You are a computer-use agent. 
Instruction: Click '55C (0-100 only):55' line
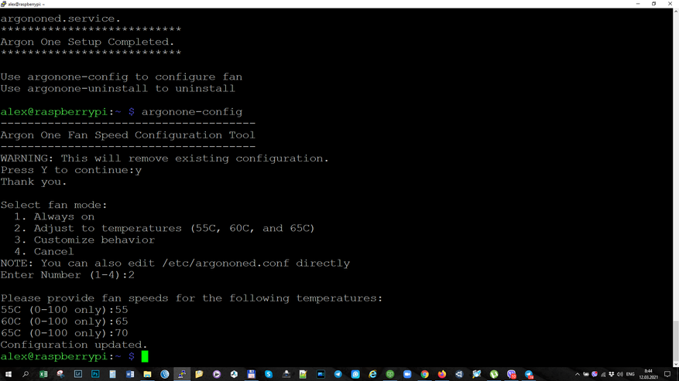(64, 310)
